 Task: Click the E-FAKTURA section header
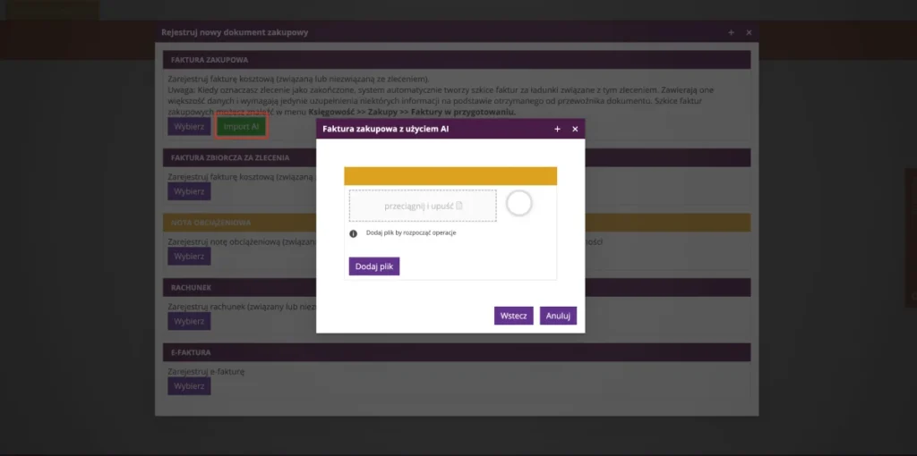pyautogui.click(x=457, y=352)
